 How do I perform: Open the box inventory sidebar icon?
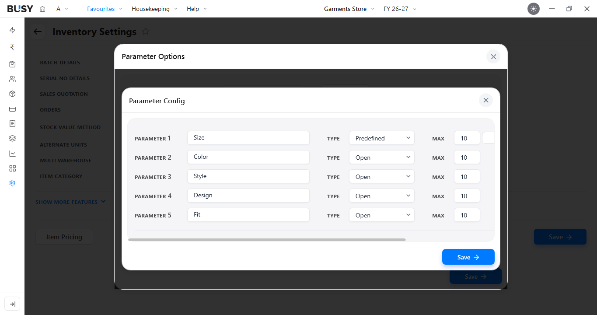click(x=12, y=94)
